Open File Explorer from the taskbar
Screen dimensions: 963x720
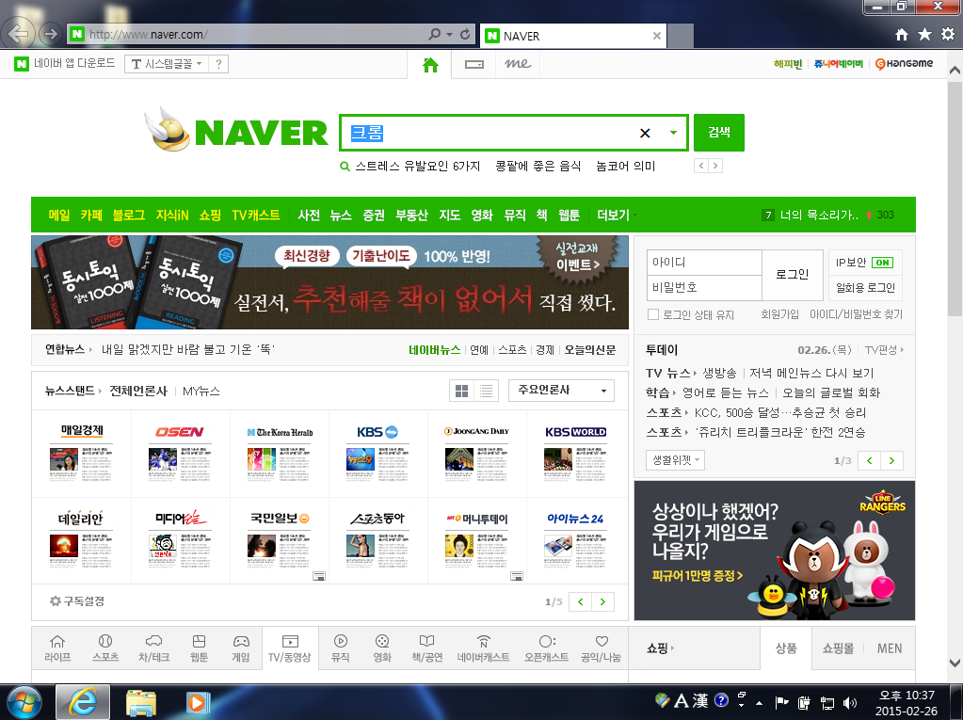pos(140,702)
